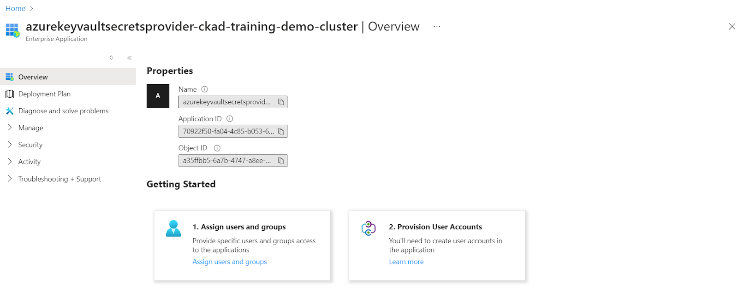
Task: Close the Overview blade
Action: click(732, 27)
